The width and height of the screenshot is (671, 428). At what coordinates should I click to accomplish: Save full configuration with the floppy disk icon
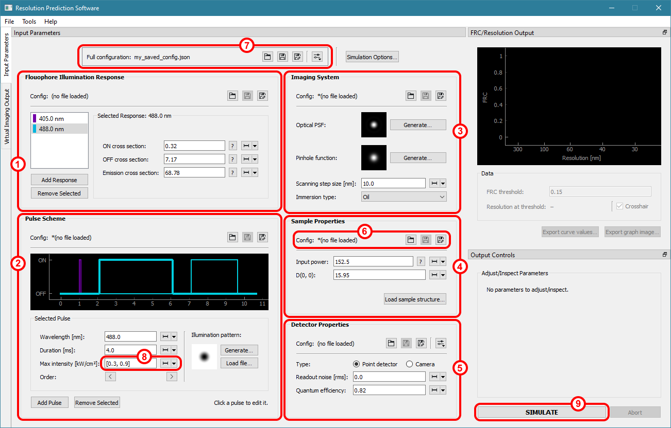[282, 57]
